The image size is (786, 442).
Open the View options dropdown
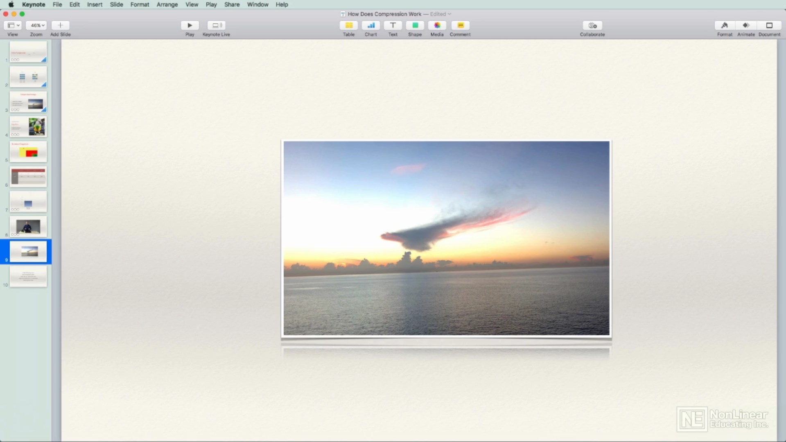13,25
